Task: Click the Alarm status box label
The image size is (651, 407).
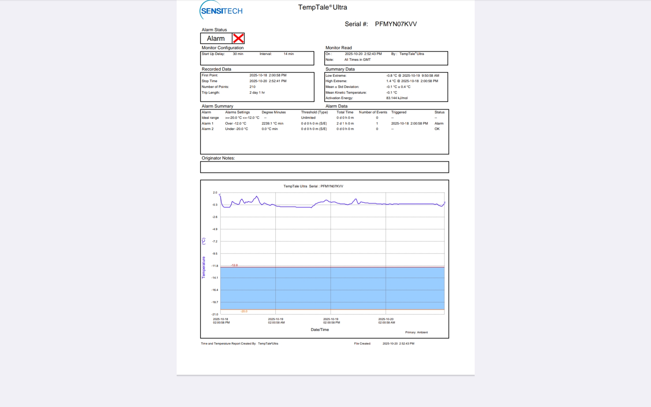Action: pos(216,38)
